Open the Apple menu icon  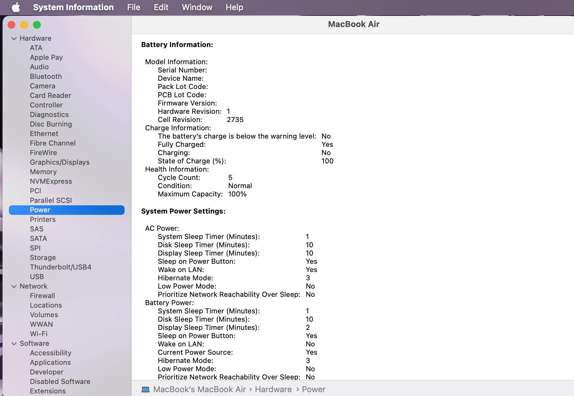(16, 7)
